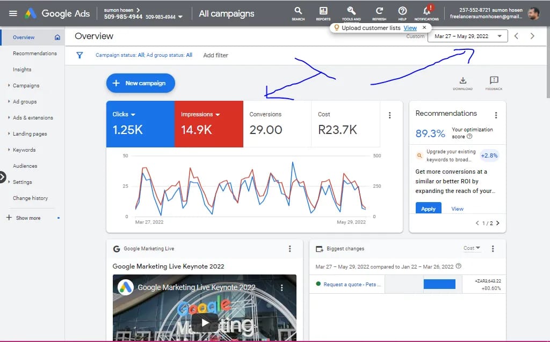Click the filter funnel icon
This screenshot has width=550, height=342.
pyautogui.click(x=79, y=55)
